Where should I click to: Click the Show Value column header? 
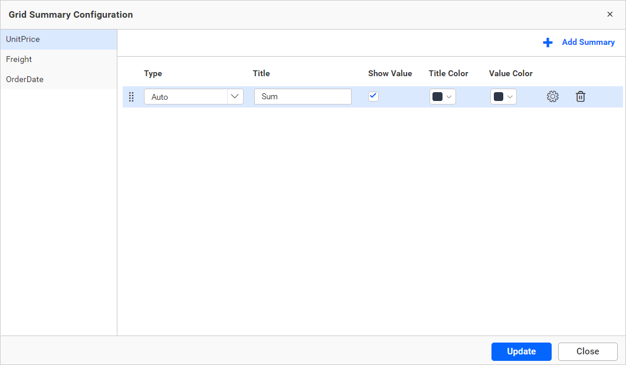click(x=390, y=73)
